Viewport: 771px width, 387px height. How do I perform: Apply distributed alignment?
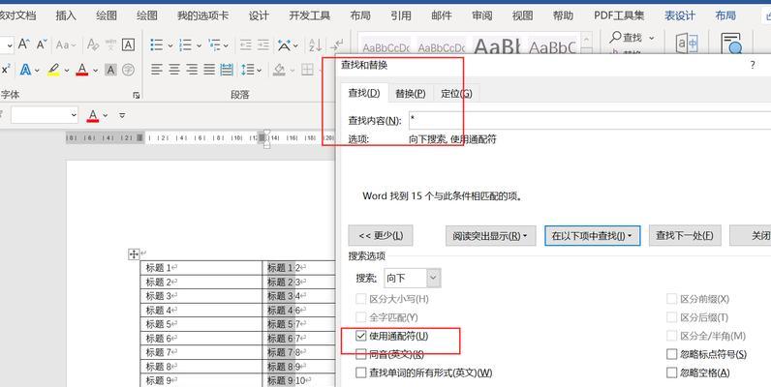point(227,70)
